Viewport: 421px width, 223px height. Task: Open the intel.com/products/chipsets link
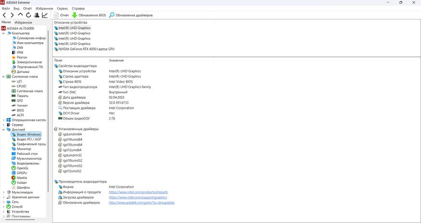tap(138, 192)
